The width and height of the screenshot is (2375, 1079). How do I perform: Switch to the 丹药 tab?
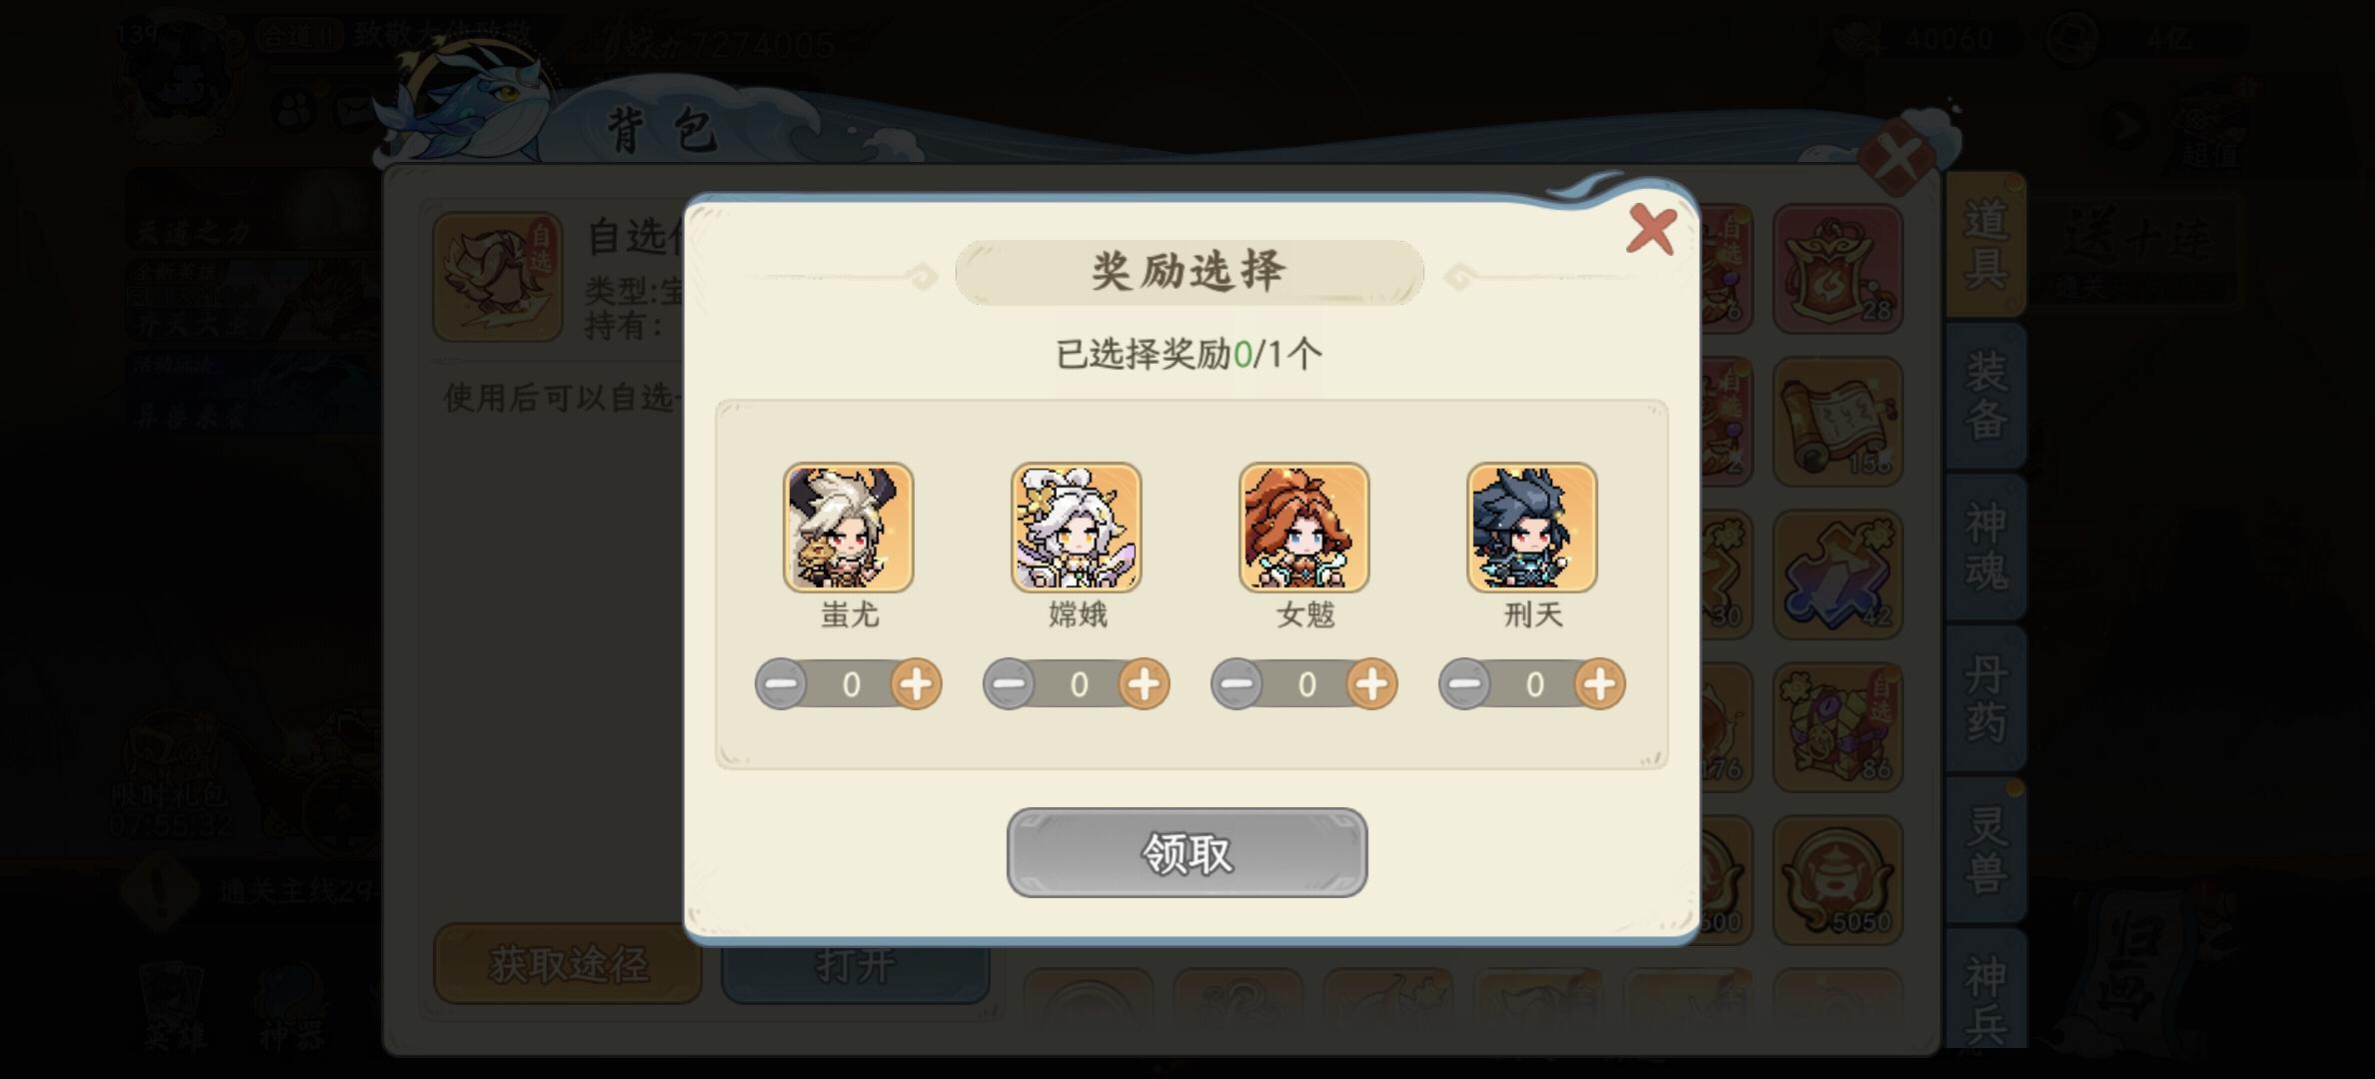[1985, 699]
